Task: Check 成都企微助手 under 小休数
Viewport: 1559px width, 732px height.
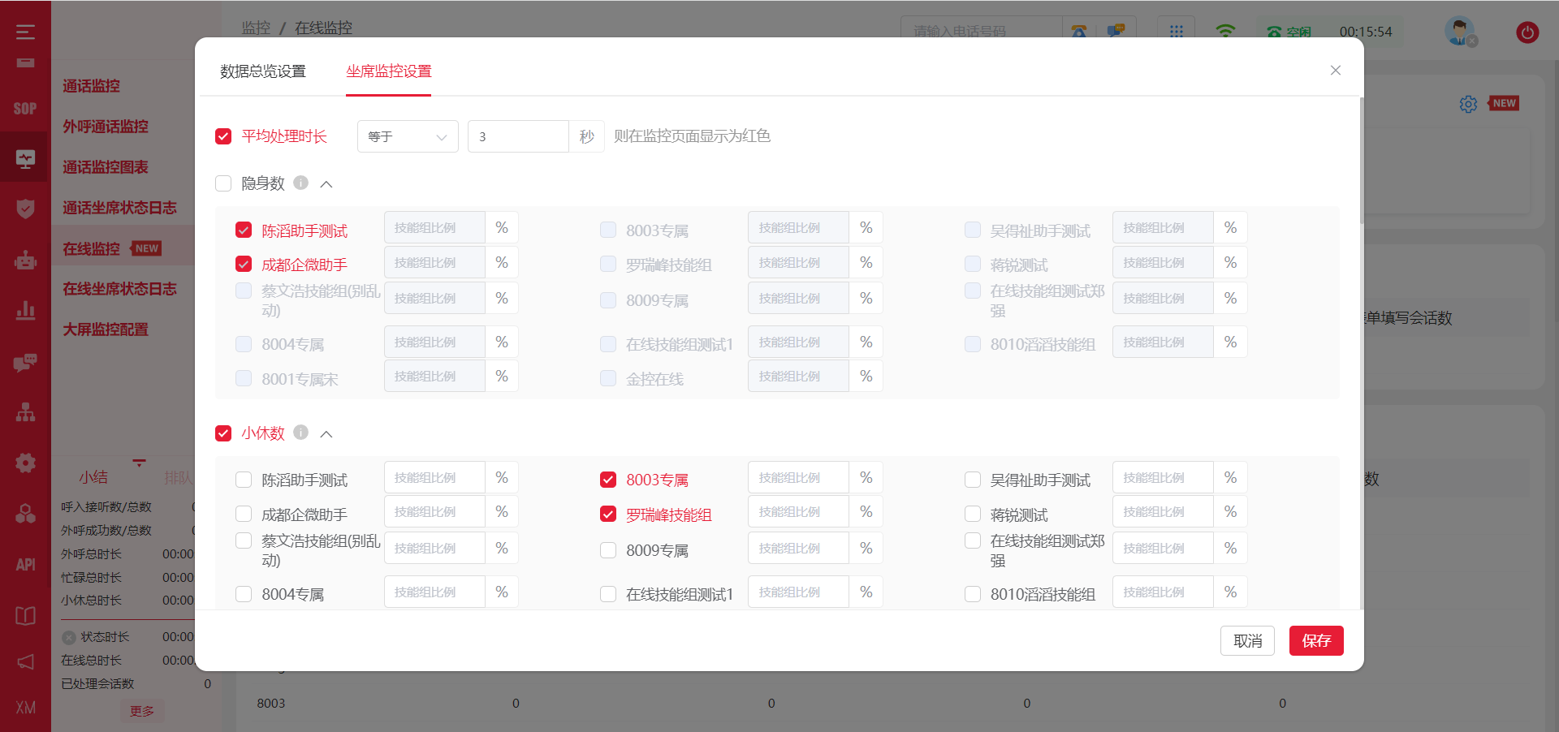Action: (x=244, y=514)
